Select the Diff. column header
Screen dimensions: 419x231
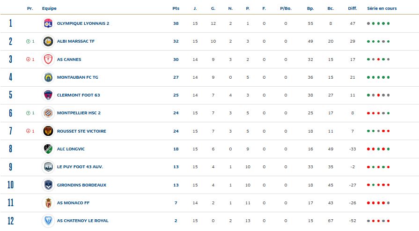click(353, 8)
